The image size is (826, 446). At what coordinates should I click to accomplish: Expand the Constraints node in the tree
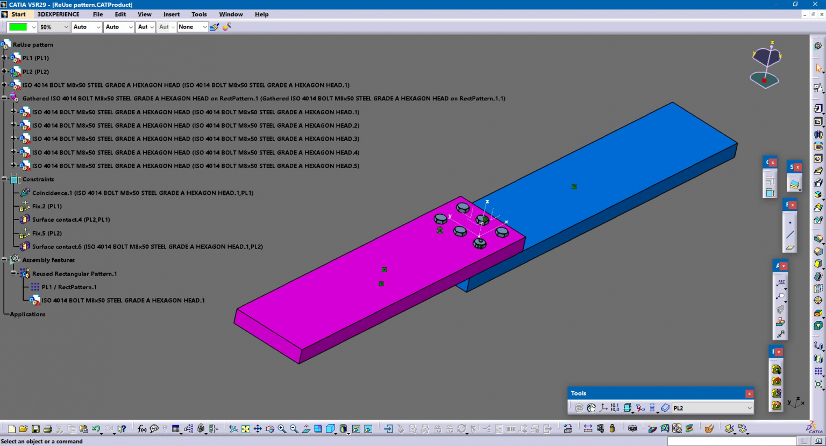(x=4, y=179)
